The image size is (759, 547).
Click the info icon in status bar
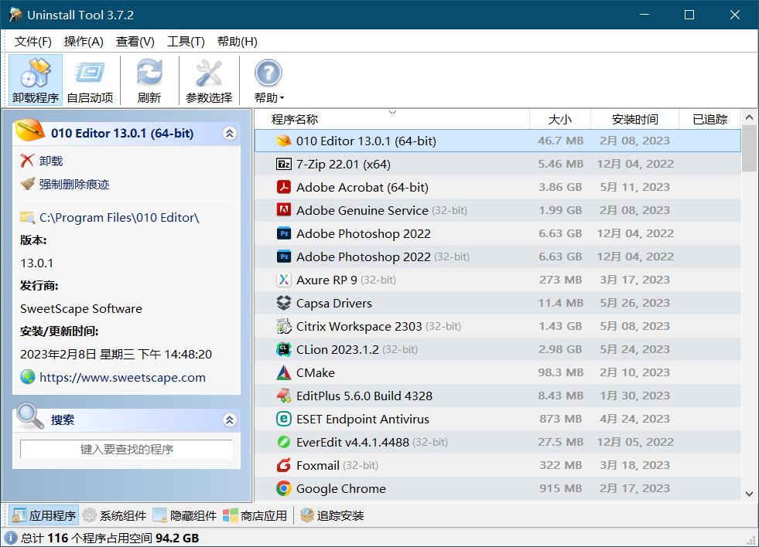coord(11,538)
